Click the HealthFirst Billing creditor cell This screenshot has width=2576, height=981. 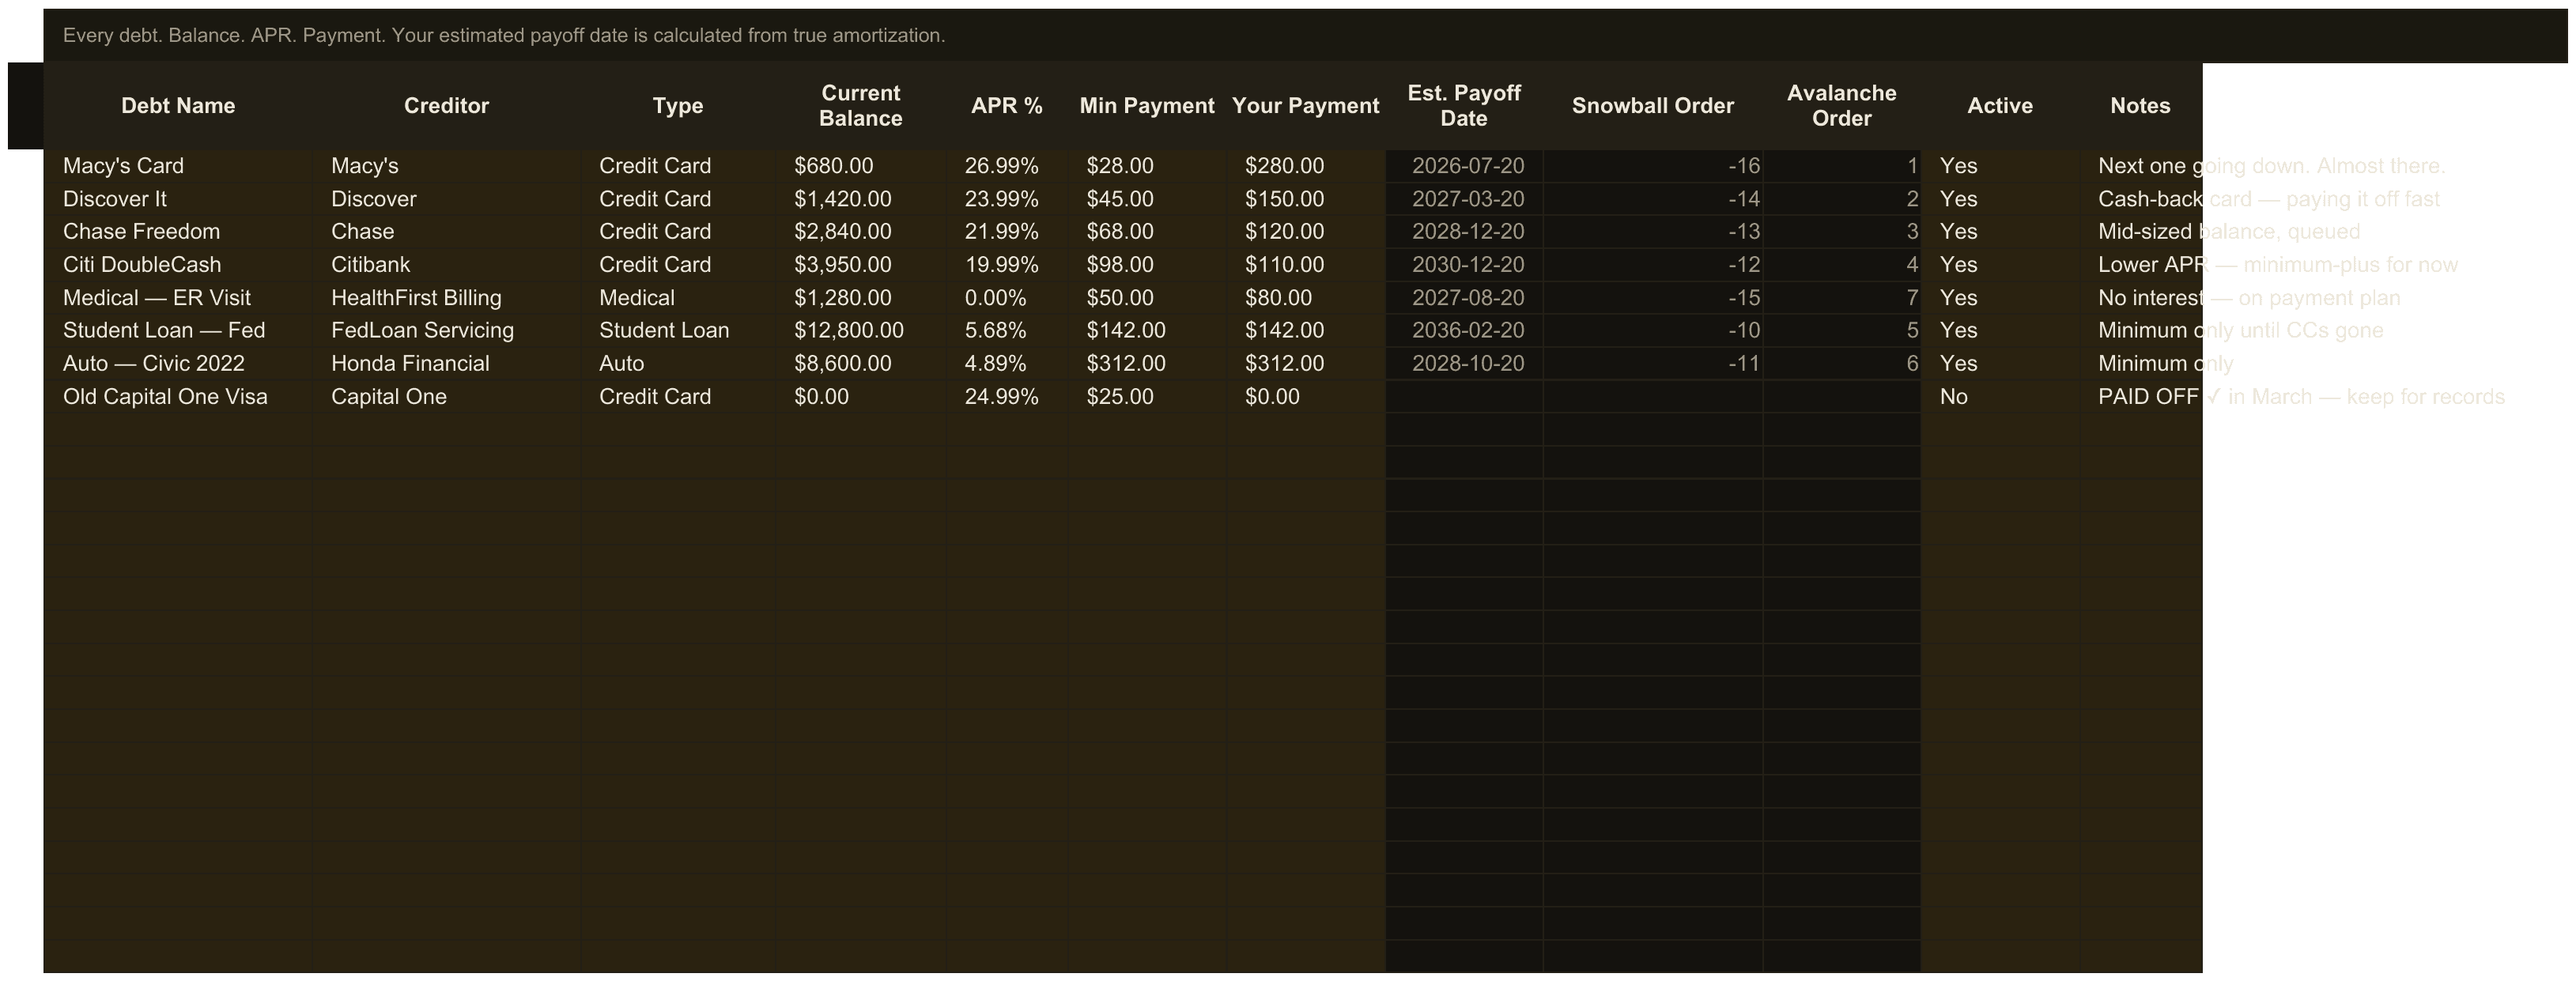tap(446, 298)
